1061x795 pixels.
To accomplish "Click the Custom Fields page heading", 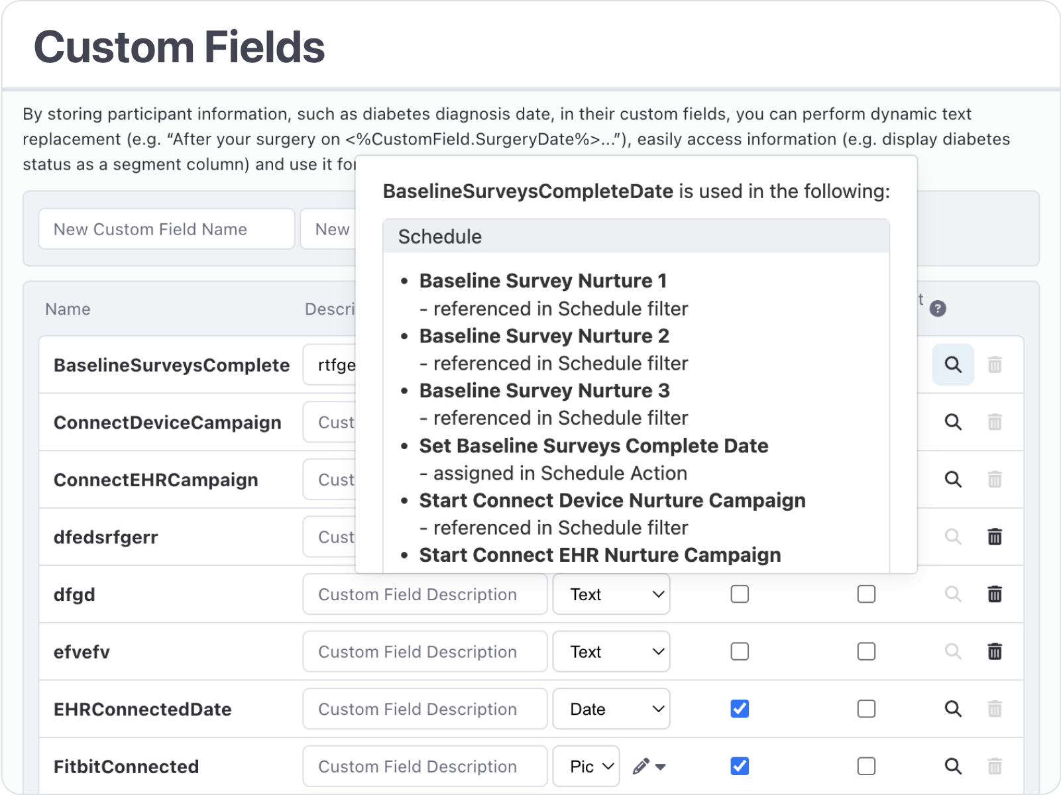I will 180,47.
